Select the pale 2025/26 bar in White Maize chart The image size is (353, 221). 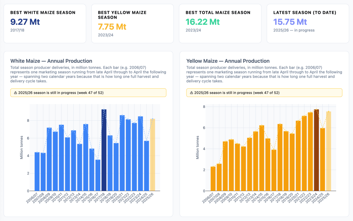coord(152,155)
